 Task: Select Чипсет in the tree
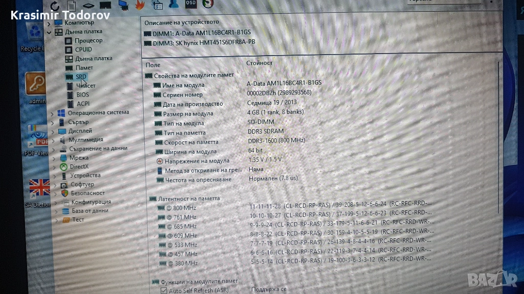(x=86, y=86)
